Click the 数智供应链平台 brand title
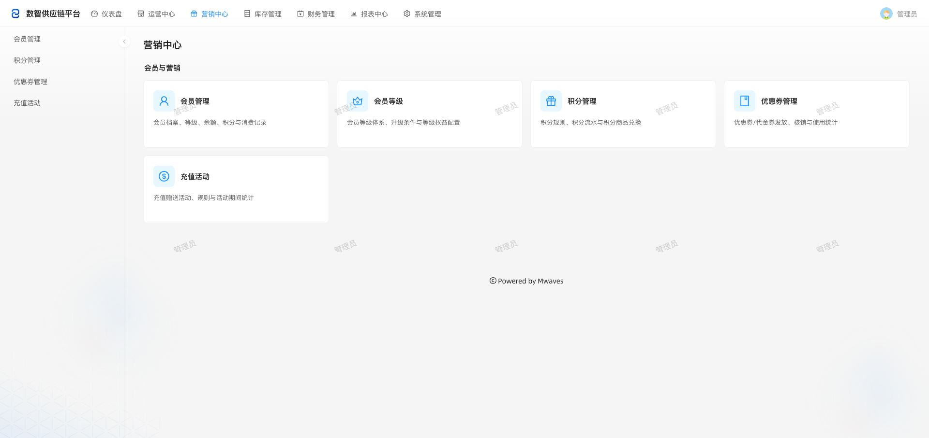 (53, 14)
